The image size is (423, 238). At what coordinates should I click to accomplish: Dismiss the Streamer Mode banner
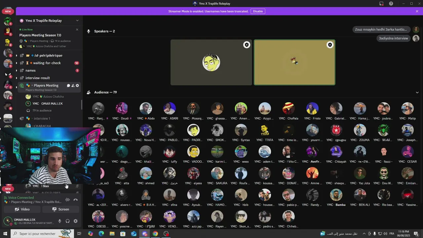(x=417, y=11)
